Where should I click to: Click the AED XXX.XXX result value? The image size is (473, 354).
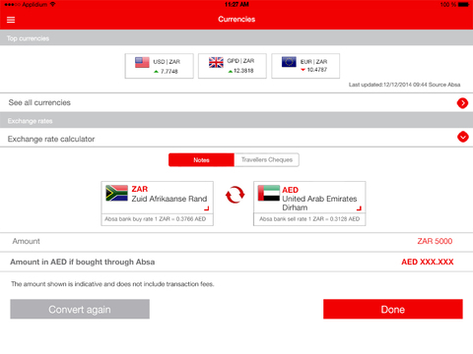click(x=428, y=262)
